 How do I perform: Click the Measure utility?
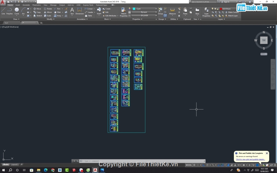tap(172, 11)
